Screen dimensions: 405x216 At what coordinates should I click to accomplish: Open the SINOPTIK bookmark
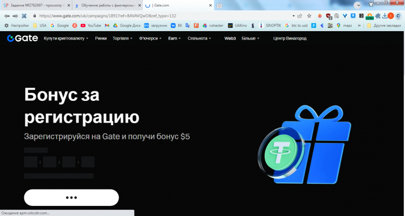pyautogui.click(x=270, y=25)
